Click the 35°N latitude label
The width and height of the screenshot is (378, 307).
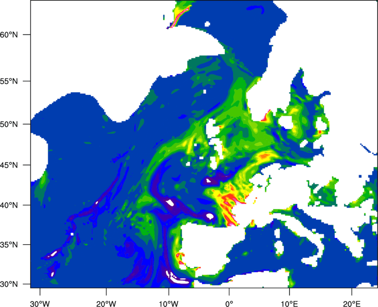coord(9,245)
